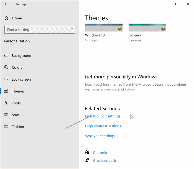Open the Home page
Image resolution: width=194 pixels, height=169 pixels.
point(17,18)
